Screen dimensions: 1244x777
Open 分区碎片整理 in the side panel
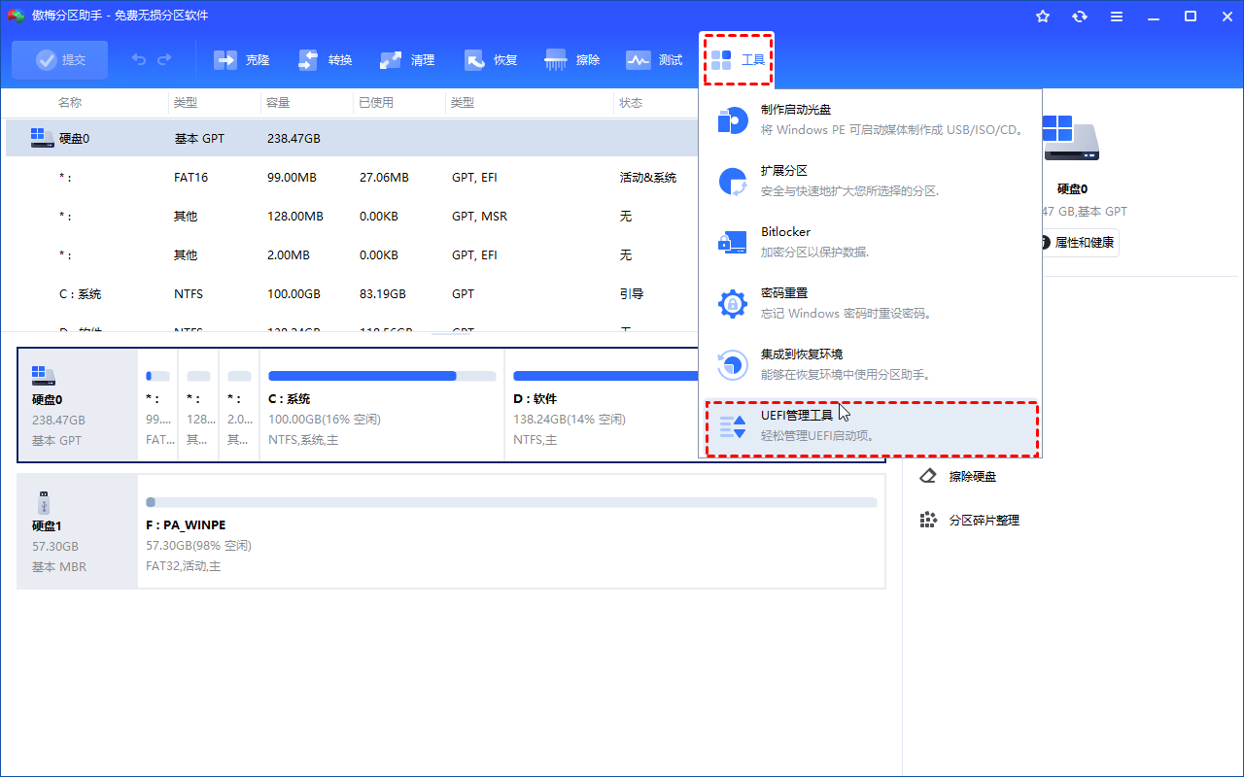click(x=984, y=521)
